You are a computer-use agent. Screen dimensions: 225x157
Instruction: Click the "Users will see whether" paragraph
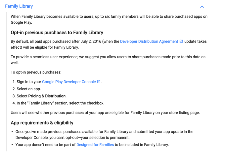pos(105,113)
